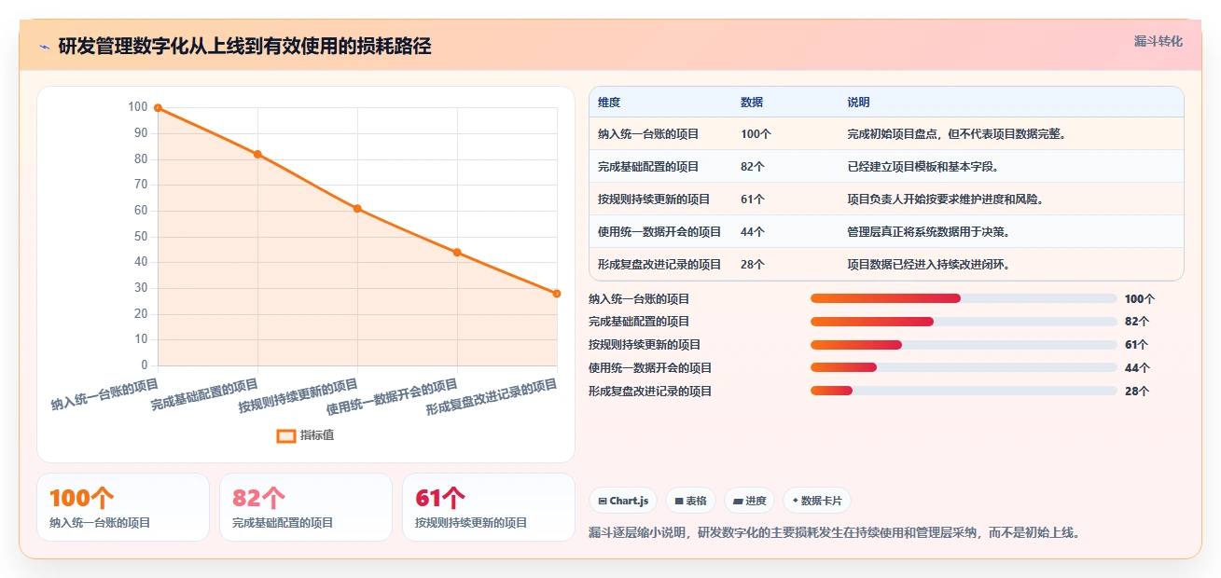The width and height of the screenshot is (1221, 578).
Task: Click the chart data point at value 44
Action: pos(457,252)
